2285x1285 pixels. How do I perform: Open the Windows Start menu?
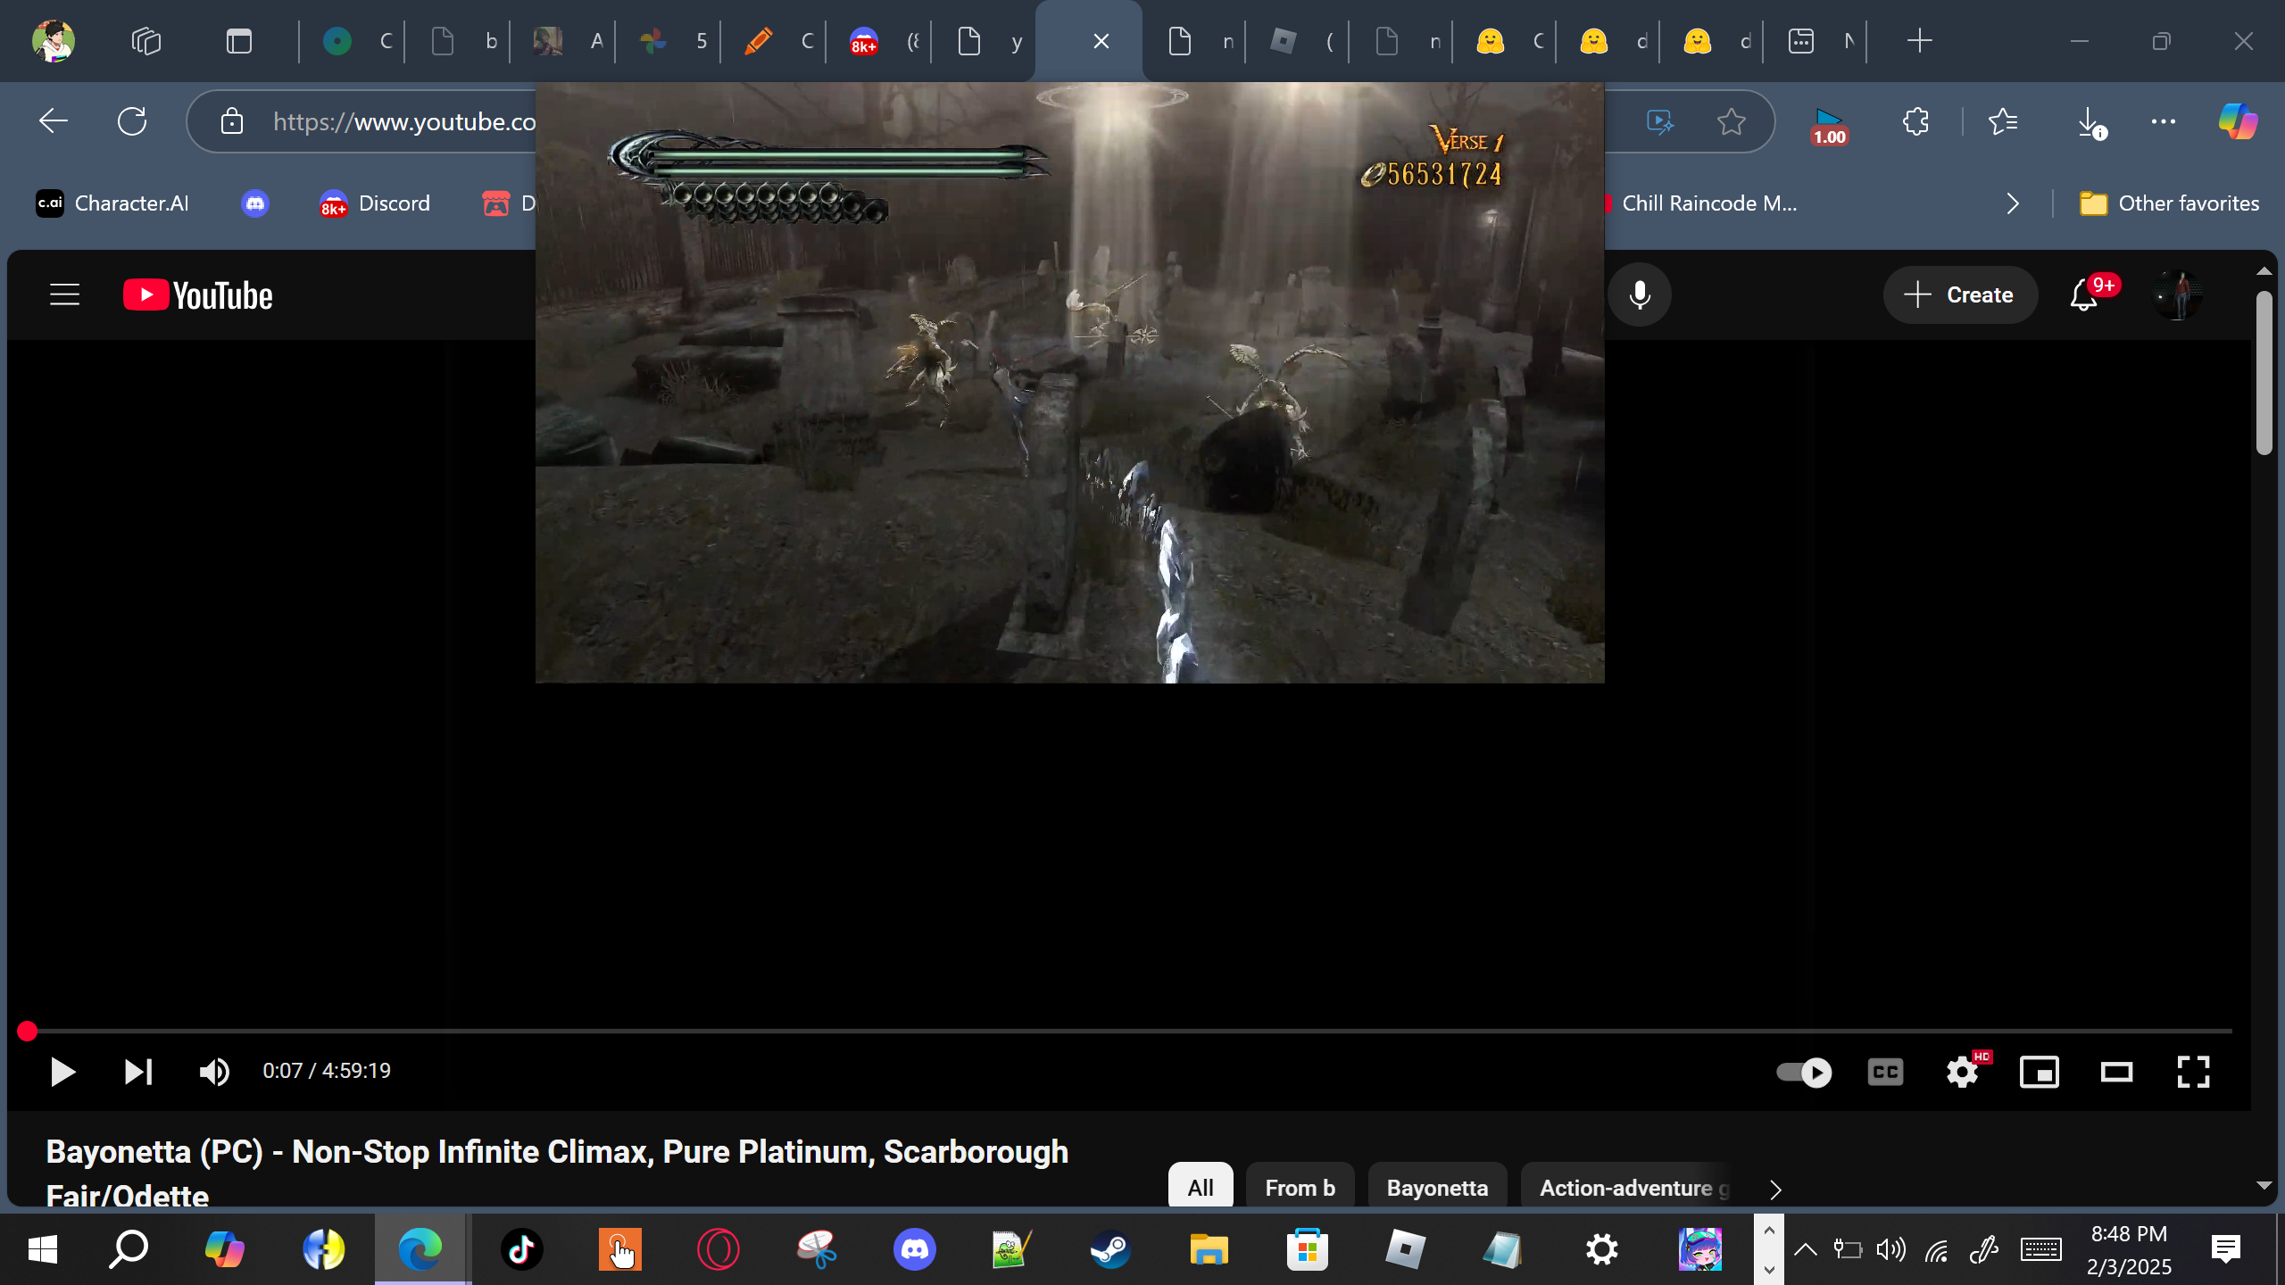(42, 1249)
